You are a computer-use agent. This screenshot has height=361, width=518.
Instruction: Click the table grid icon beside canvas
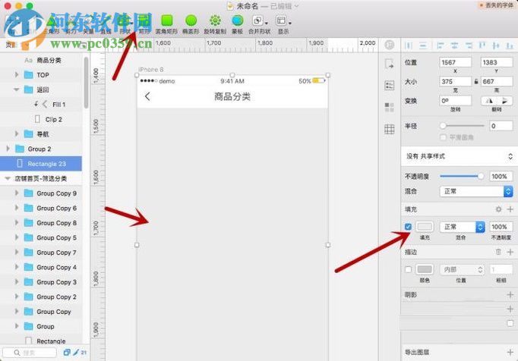click(x=390, y=129)
